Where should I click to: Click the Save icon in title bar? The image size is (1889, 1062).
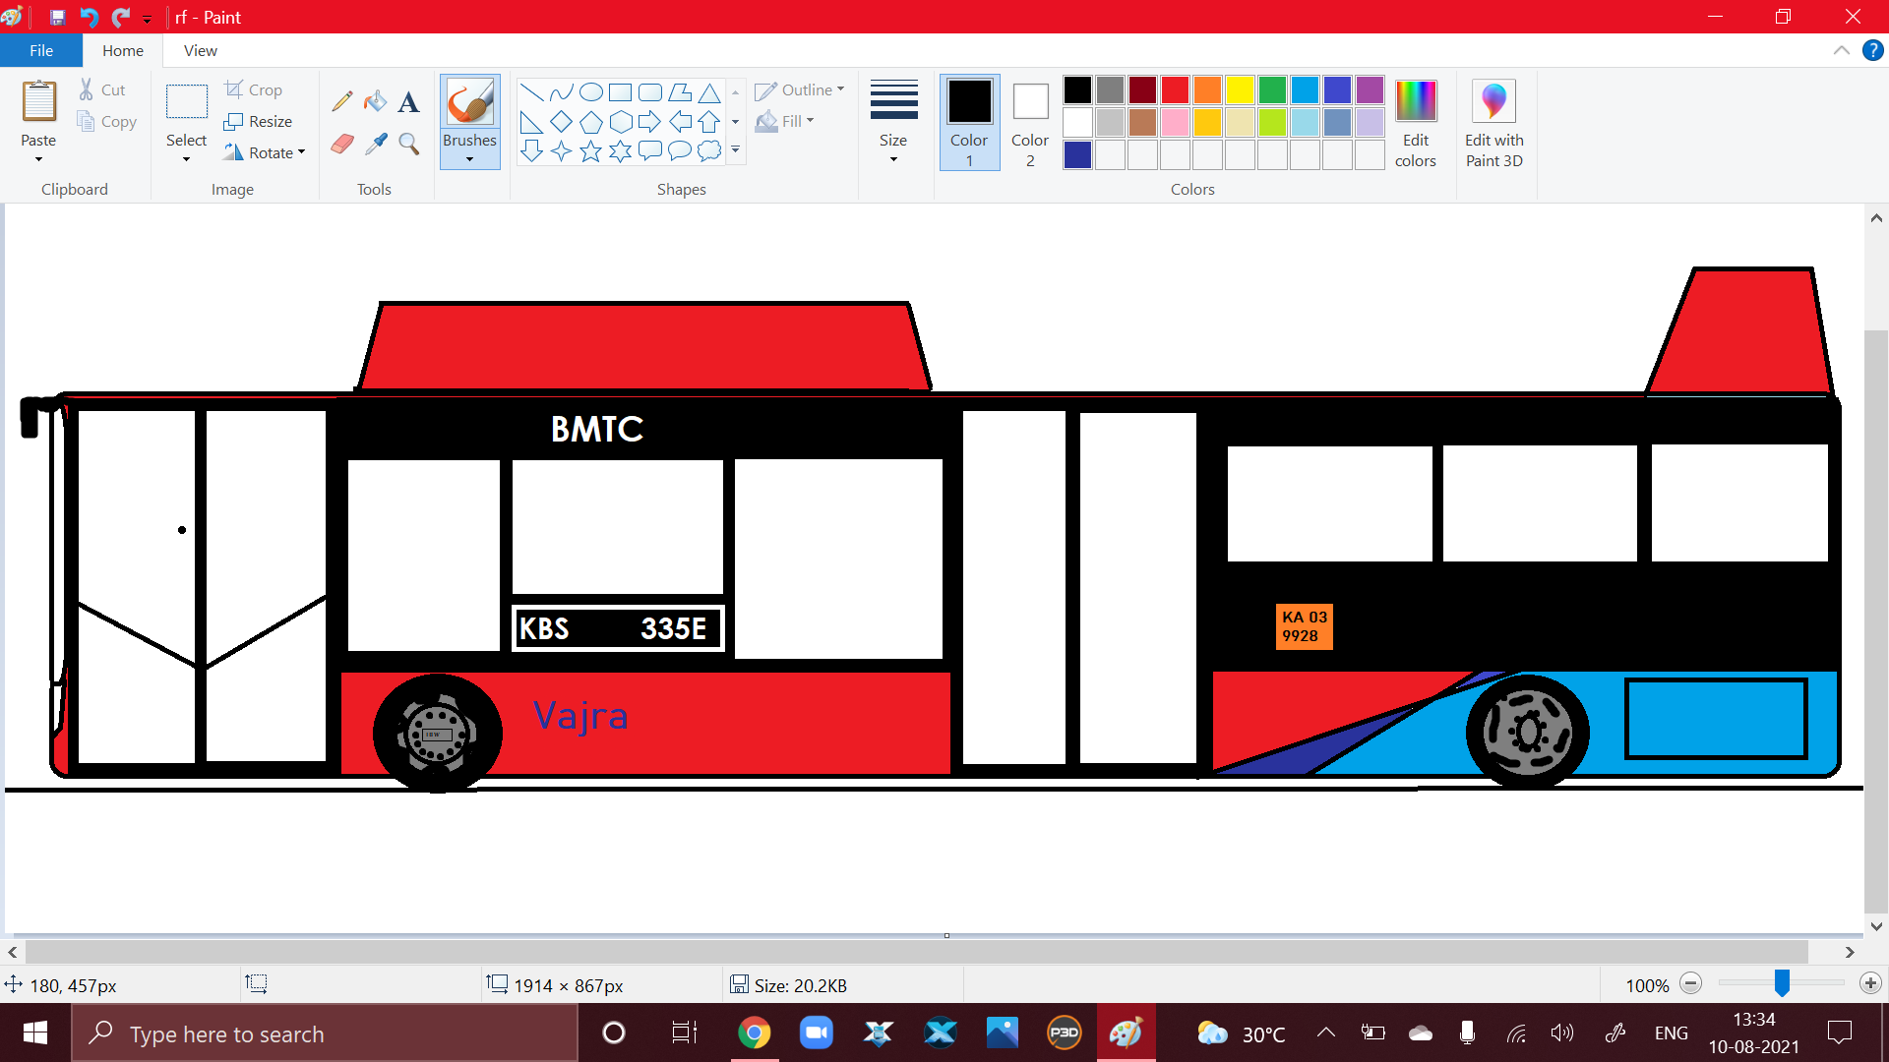tap(57, 17)
